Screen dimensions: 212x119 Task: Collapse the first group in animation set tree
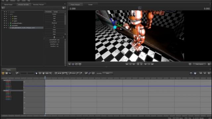click(8, 12)
